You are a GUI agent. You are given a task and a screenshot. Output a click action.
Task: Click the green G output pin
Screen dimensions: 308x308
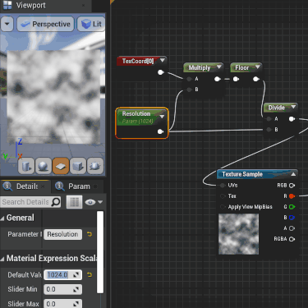[x=292, y=207]
